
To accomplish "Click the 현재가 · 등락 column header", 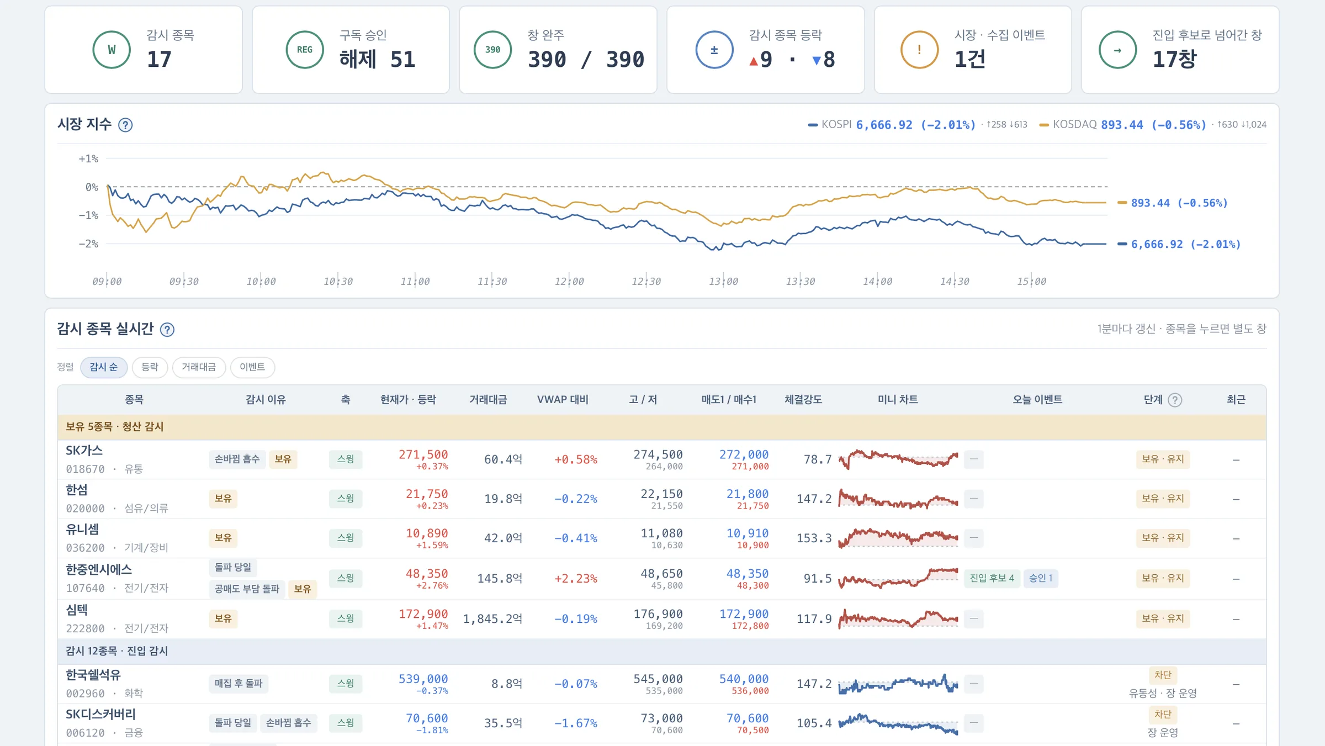I will coord(408,399).
